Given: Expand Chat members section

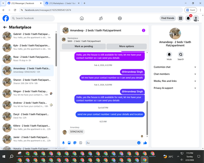Looking at the screenshot, I should click(x=175, y=74).
